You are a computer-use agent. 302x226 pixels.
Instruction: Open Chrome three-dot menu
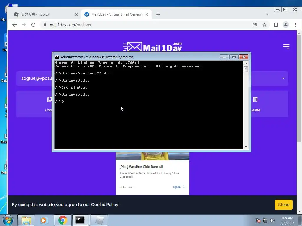click(x=295, y=25)
